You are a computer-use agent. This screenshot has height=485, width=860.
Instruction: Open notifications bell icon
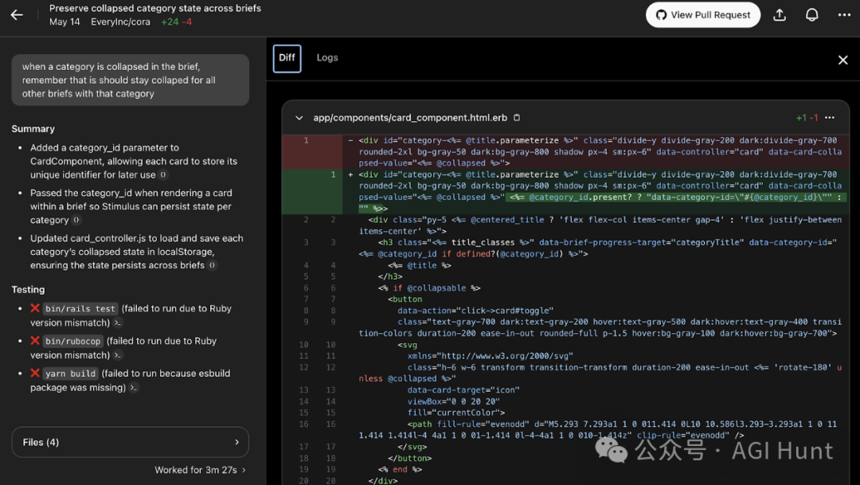(x=811, y=15)
